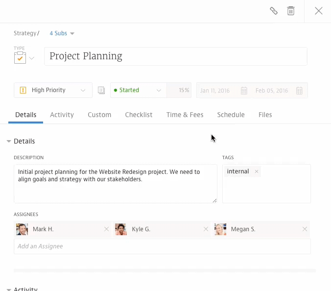Image resolution: width=331 pixels, height=291 pixels.
Task: Switch to the Checklist tab
Action: (x=139, y=115)
